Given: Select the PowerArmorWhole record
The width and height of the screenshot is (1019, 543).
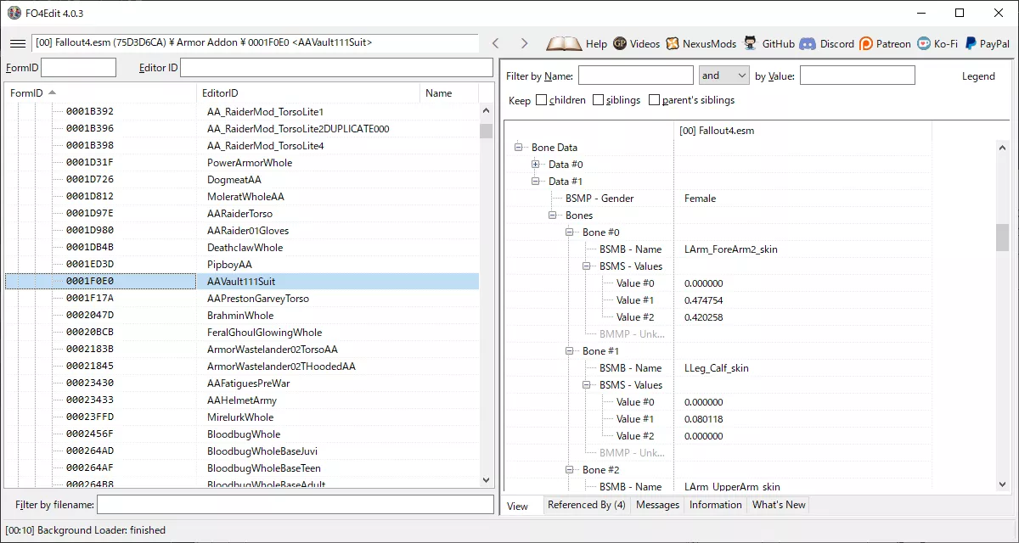Looking at the screenshot, I should point(242,163).
